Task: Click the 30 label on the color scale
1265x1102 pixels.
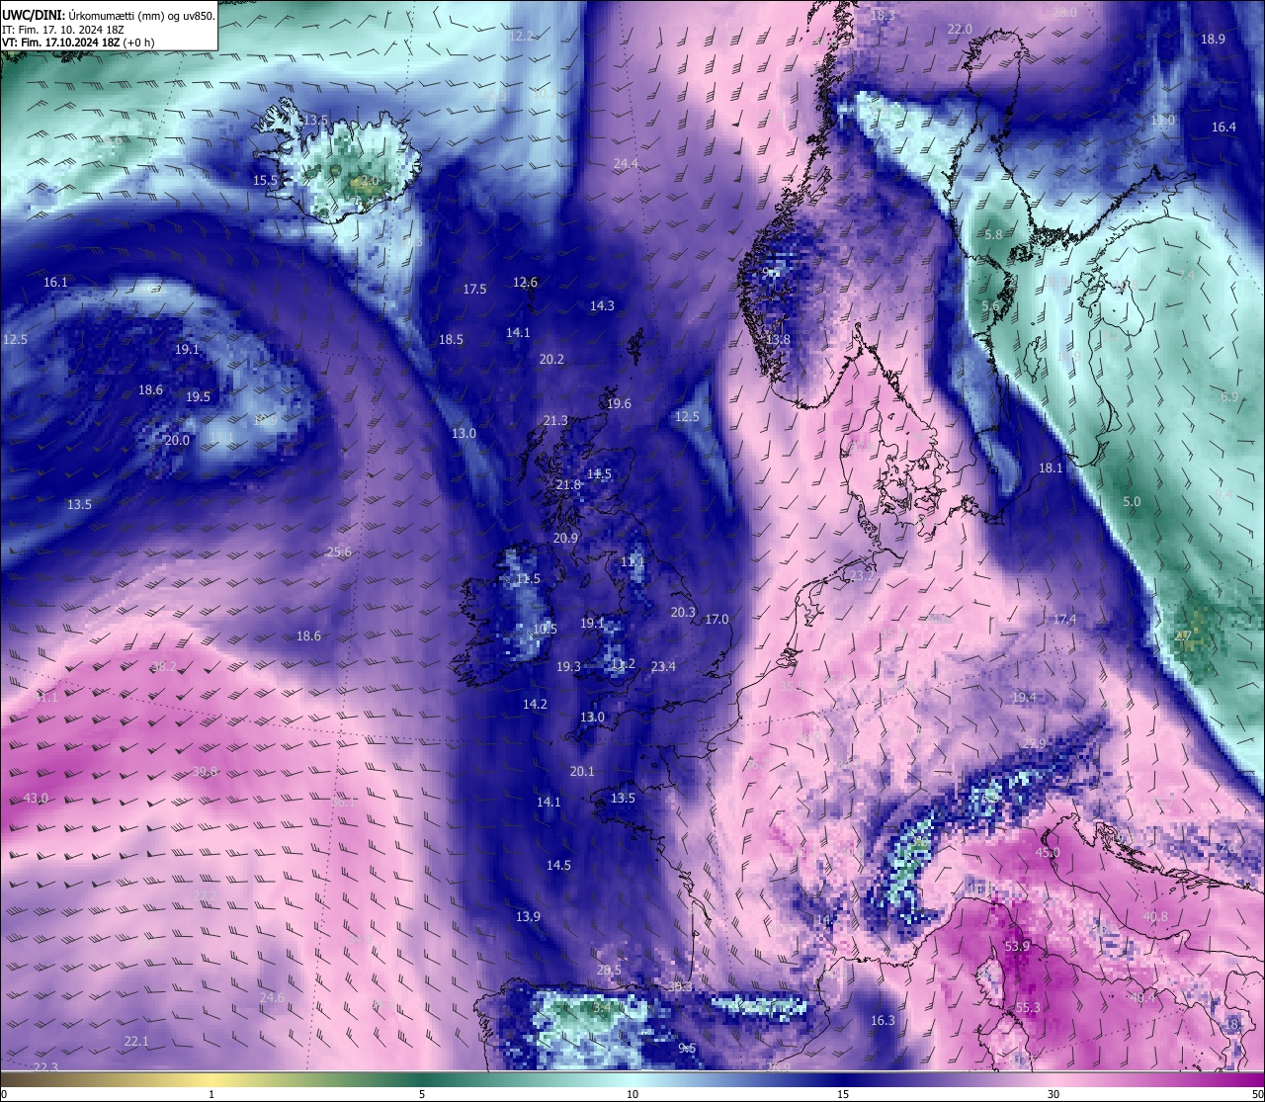Action: click(1054, 1094)
